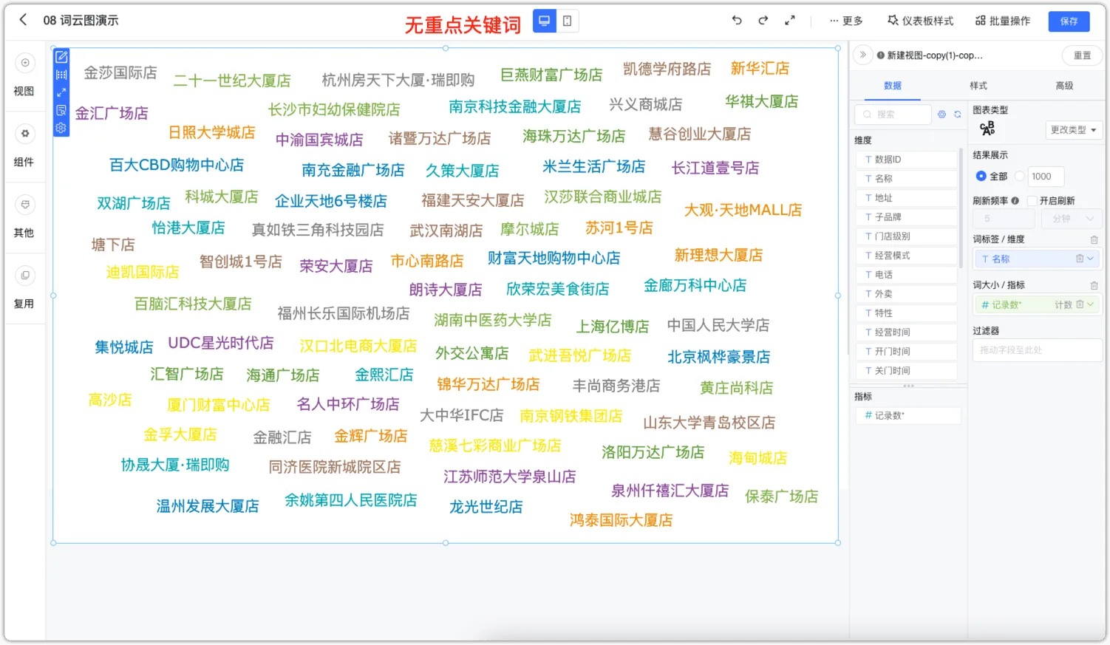Select the radio next to 1000
Viewport: 1110px width, 645px height.
click(x=1020, y=177)
